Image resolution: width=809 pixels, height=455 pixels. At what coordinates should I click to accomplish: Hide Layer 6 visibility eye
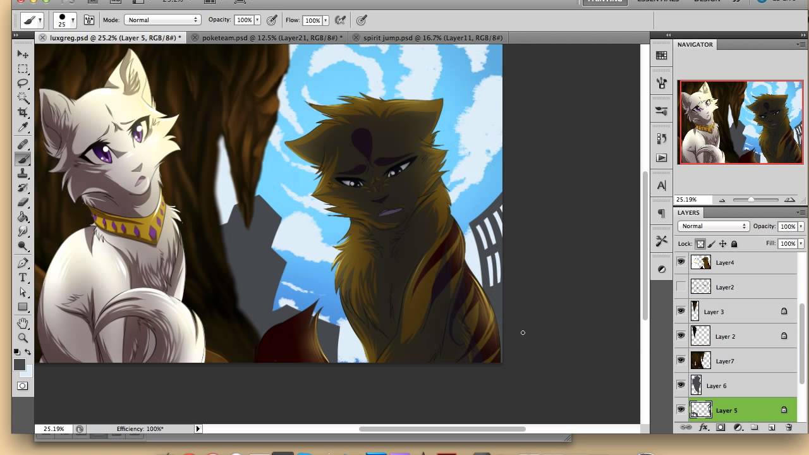(x=681, y=385)
